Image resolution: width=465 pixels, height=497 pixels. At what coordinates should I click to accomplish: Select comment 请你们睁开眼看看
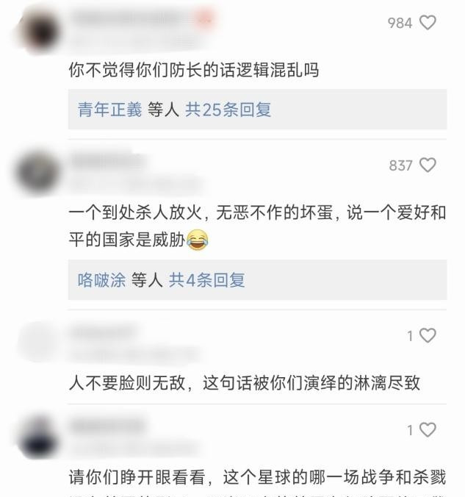pos(257,477)
